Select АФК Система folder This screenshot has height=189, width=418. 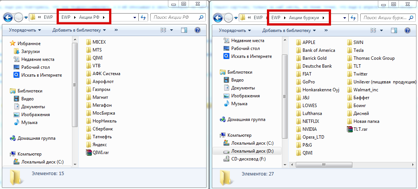click(x=103, y=74)
